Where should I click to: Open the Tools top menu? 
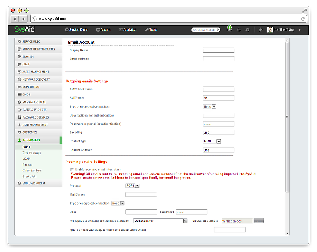coord(151,29)
